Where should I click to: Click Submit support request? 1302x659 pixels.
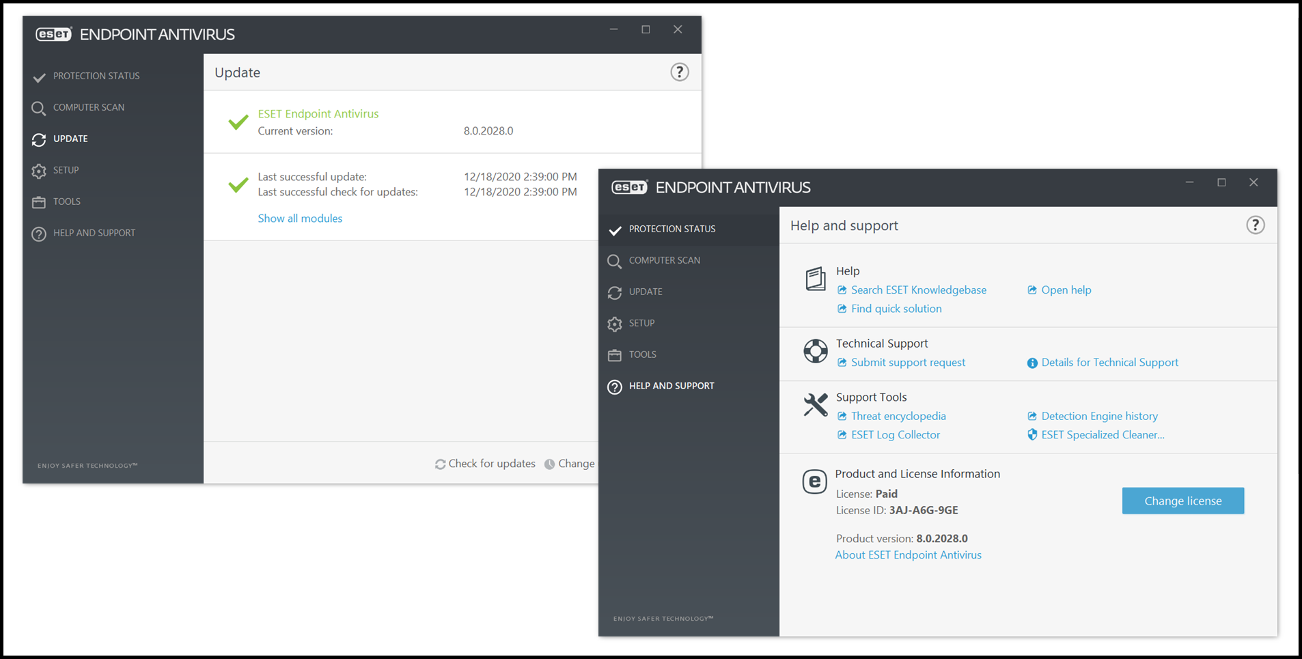click(908, 362)
